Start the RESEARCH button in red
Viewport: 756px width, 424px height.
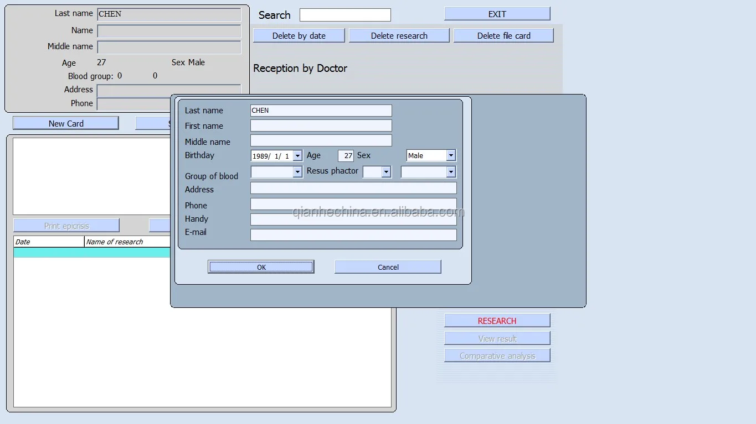pyautogui.click(x=497, y=321)
